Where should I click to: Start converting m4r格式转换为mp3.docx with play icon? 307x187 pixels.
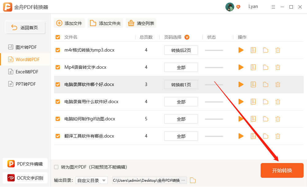(x=241, y=50)
